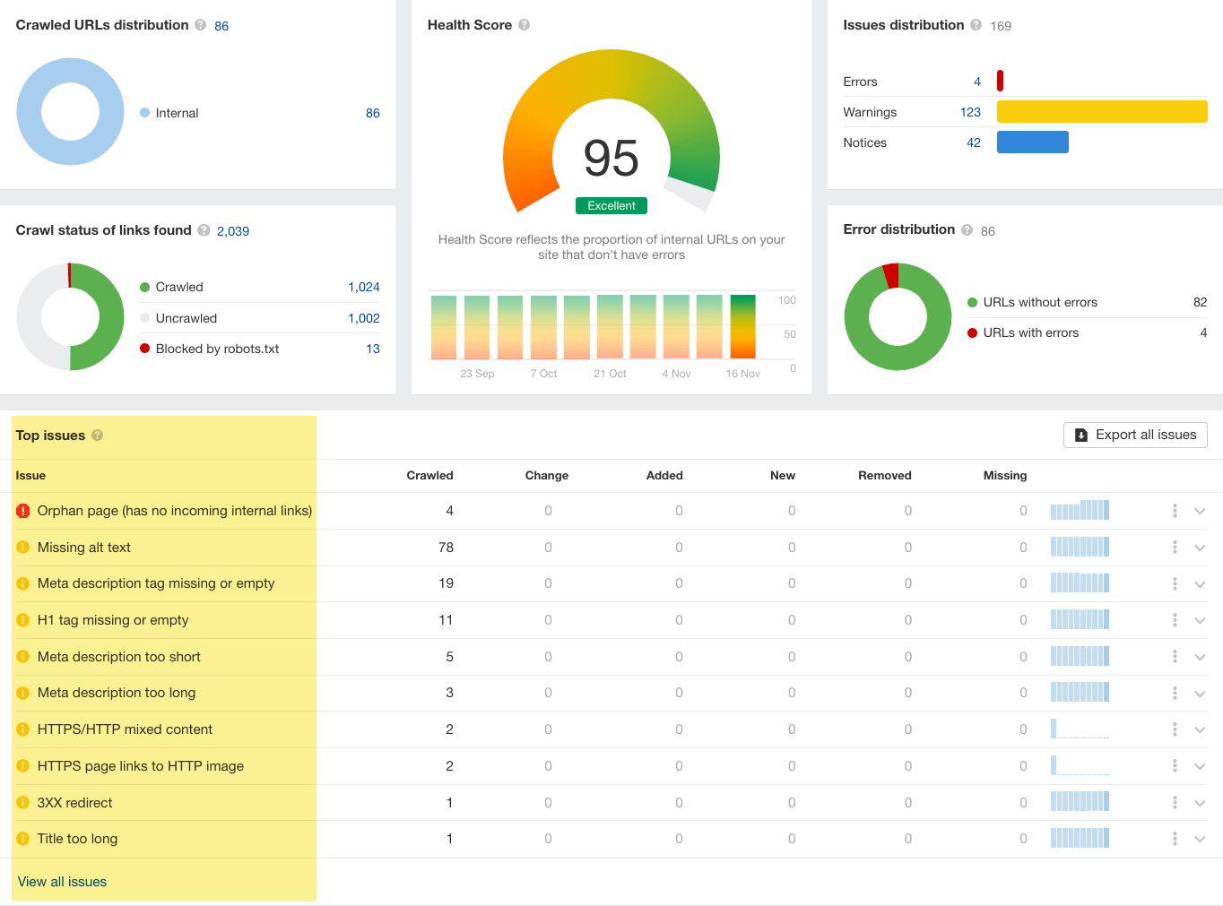Click the yellow Warnings bar
Image resolution: width=1223 pixels, height=906 pixels.
1101,111
